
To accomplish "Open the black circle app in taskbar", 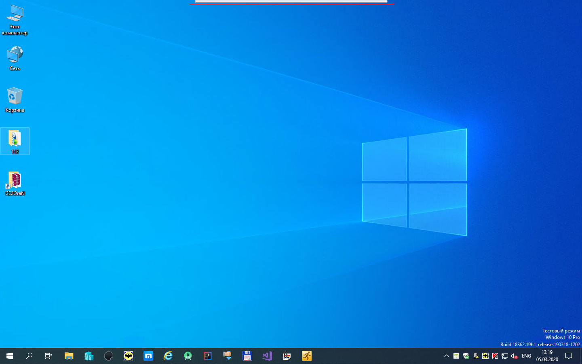I will pos(108,356).
